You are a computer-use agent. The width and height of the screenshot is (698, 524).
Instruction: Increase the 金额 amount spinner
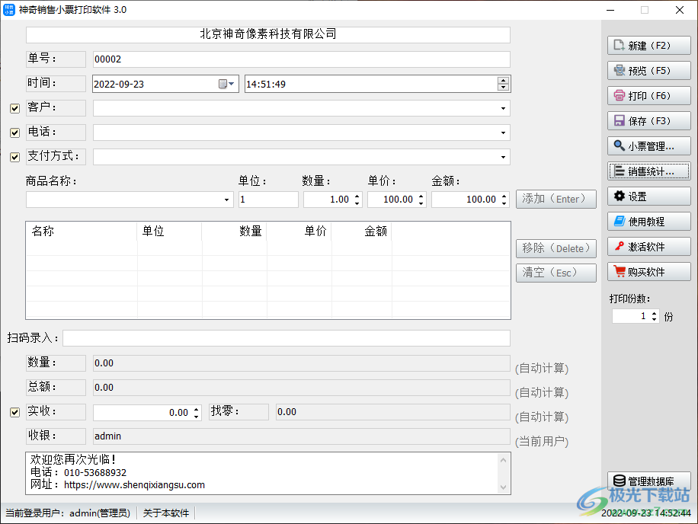pyautogui.click(x=504, y=196)
